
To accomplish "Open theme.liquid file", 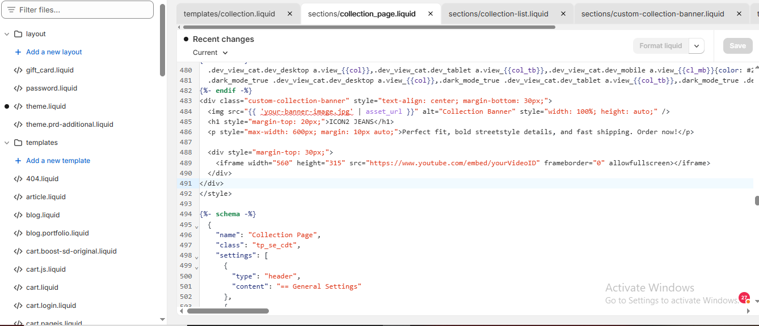I will (x=46, y=106).
